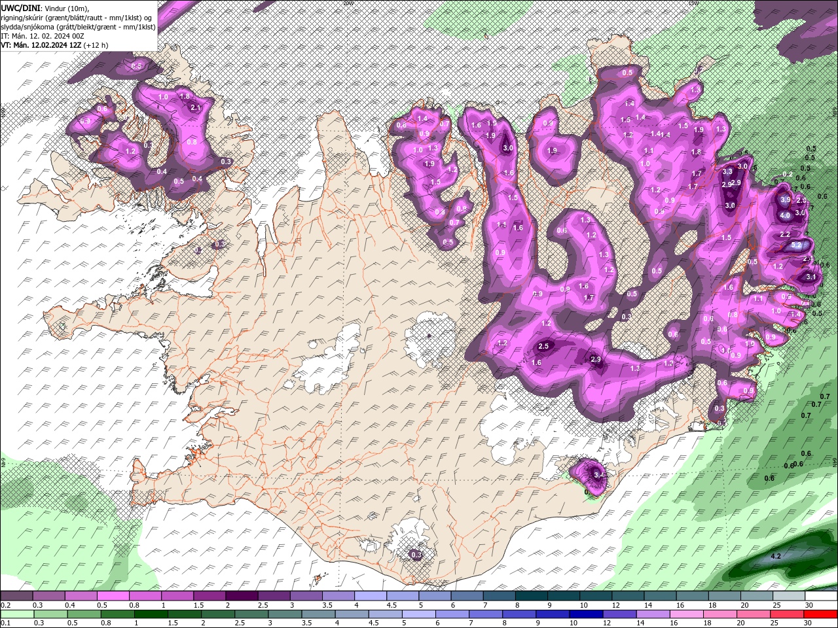Click the dark purple upper-row swatch from 2 to 2.5
The height and width of the screenshot is (628, 838).
[x=242, y=596]
